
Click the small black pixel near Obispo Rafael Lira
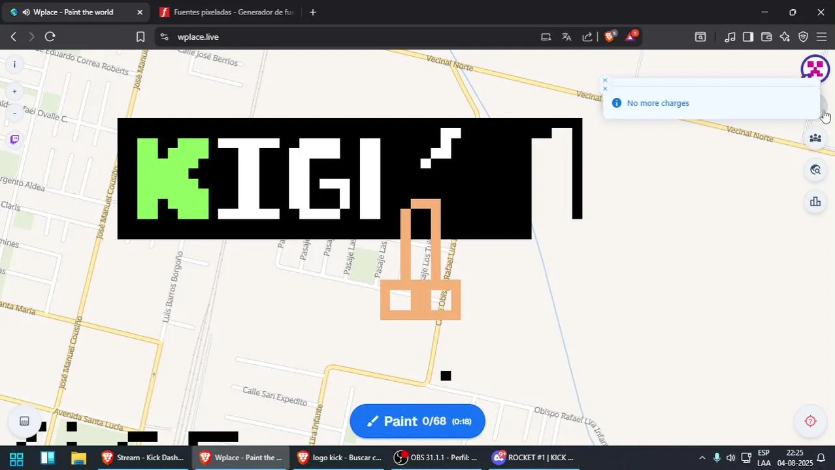click(446, 375)
